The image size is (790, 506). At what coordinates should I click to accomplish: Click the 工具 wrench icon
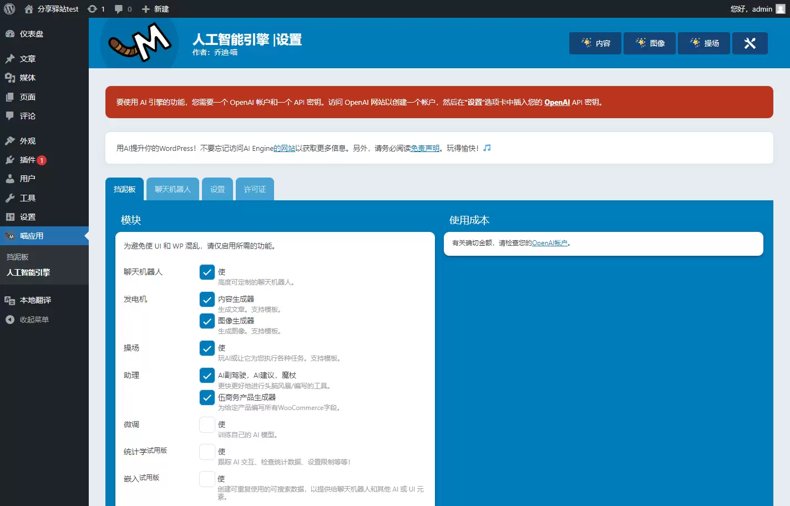pos(10,198)
